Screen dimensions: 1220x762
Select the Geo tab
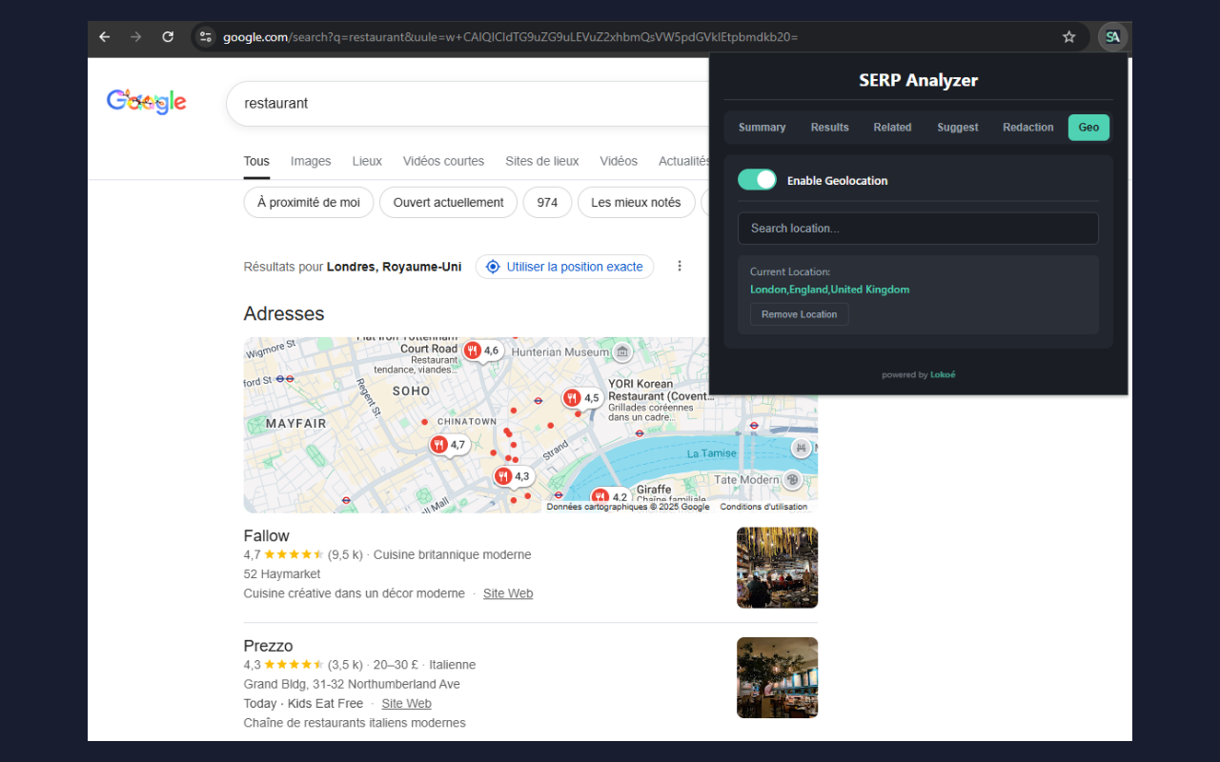[x=1088, y=127]
